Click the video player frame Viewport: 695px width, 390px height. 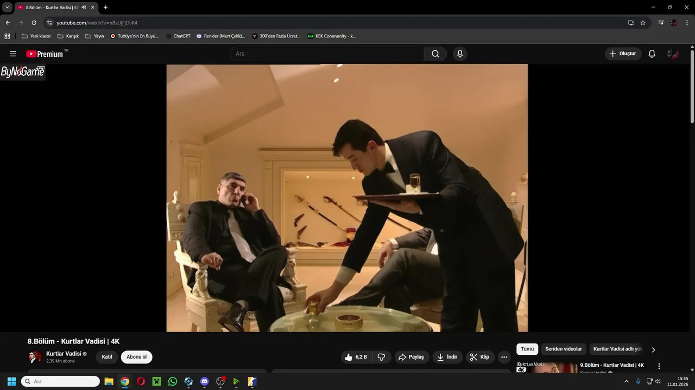347,198
